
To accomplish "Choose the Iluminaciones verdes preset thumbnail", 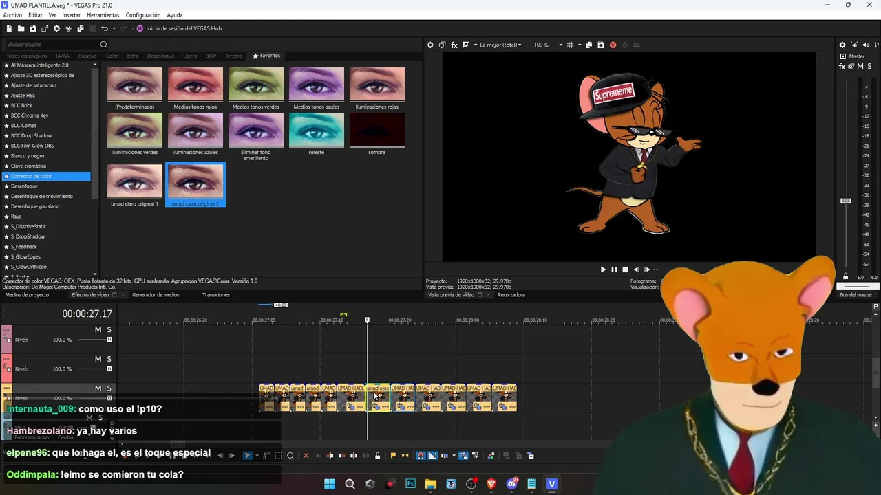I will (135, 130).
